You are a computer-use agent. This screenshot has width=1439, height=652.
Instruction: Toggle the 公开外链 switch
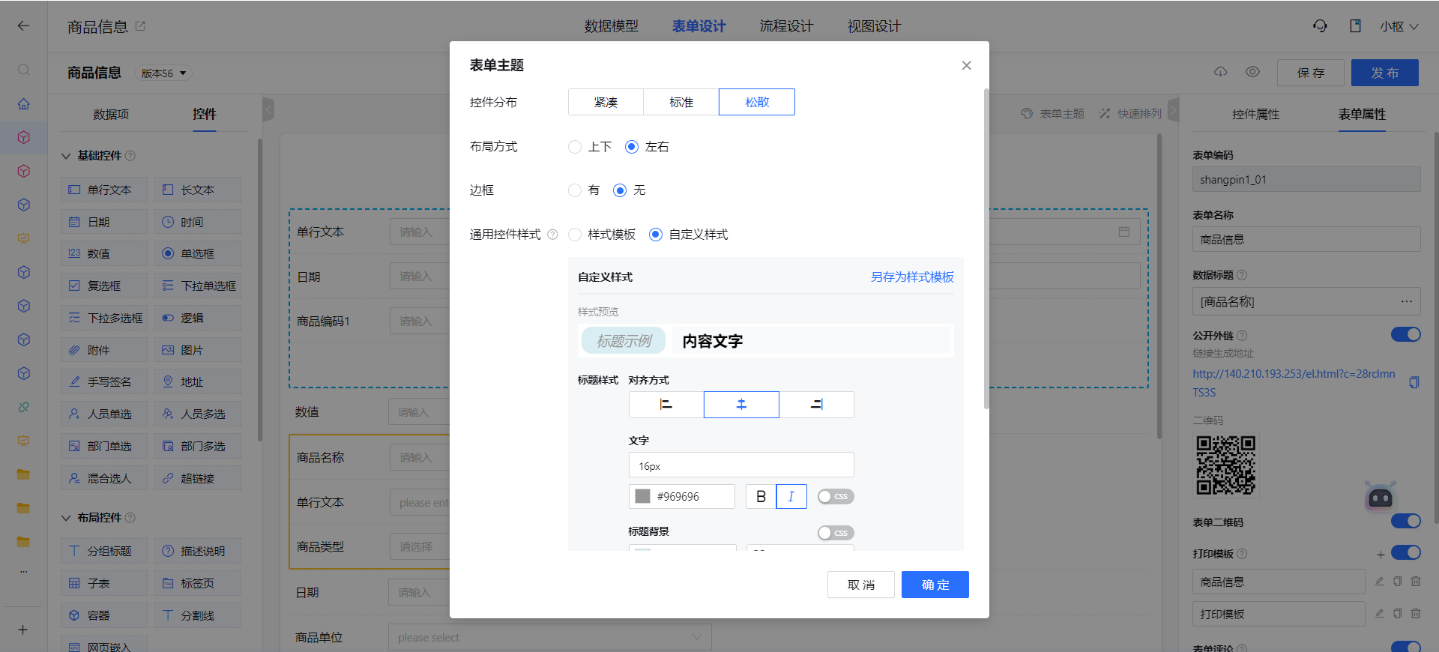tap(1406, 335)
